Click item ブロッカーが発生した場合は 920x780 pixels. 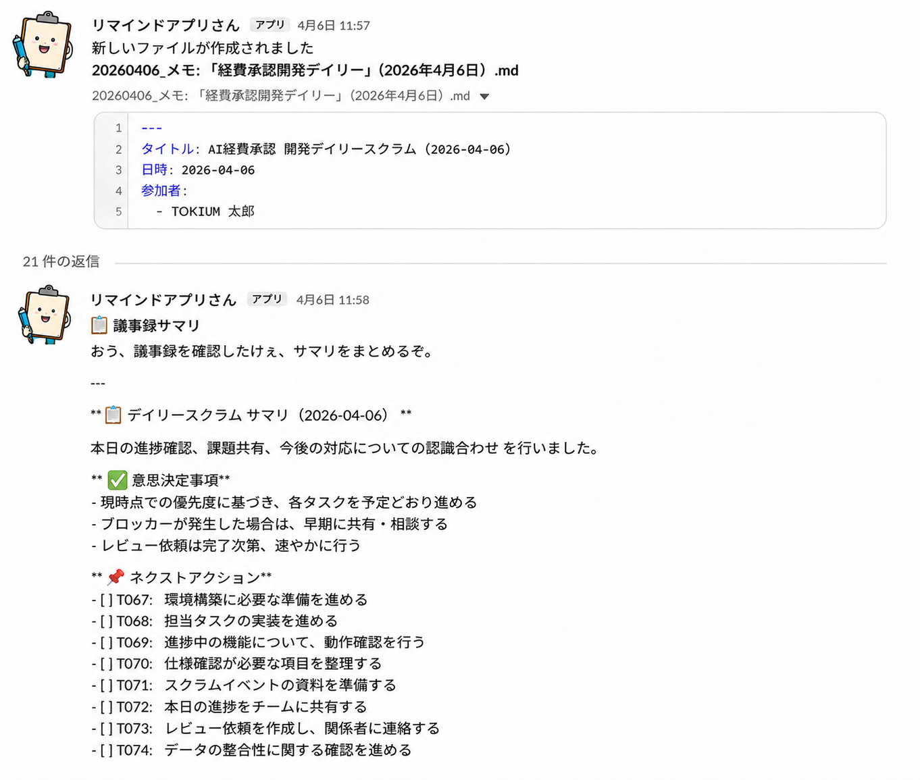[x=270, y=524]
